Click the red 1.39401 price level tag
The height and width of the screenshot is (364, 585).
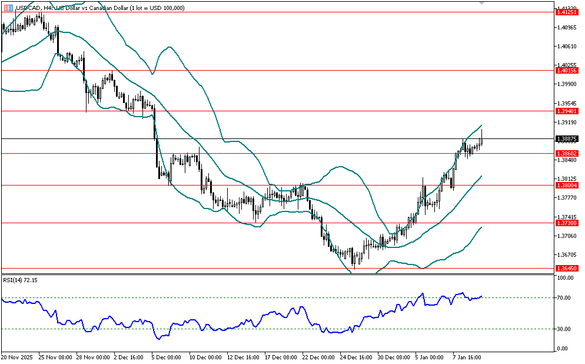[x=568, y=111]
